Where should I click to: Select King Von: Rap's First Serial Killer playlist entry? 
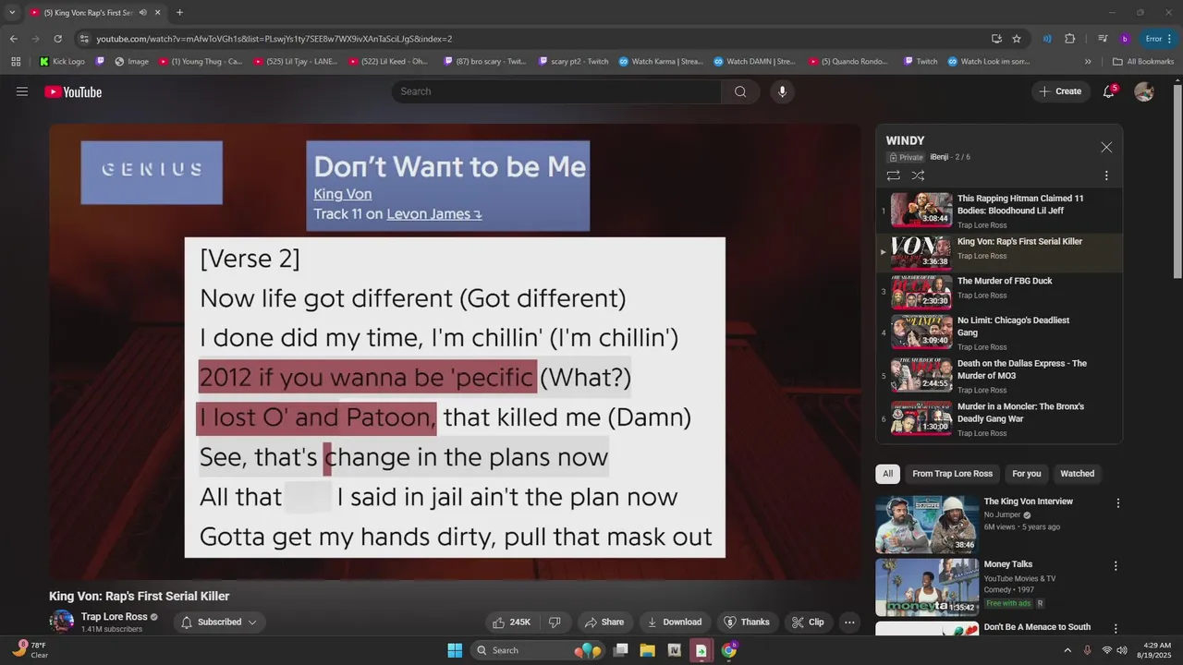999,252
